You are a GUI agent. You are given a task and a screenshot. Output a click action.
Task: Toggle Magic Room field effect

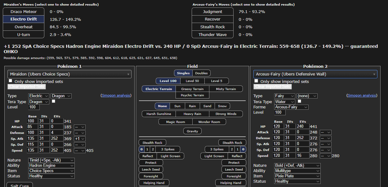[176, 122]
